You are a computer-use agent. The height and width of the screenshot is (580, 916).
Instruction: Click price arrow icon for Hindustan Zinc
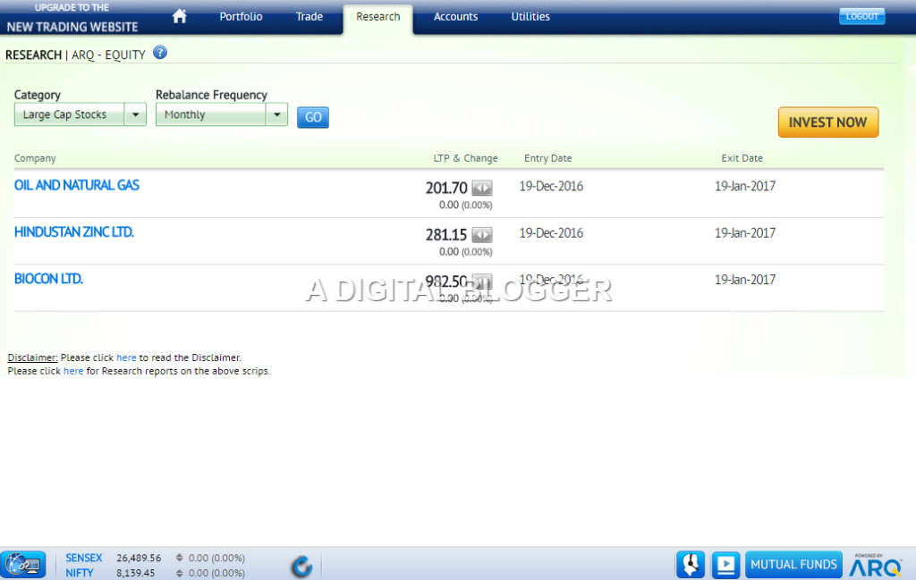(482, 234)
